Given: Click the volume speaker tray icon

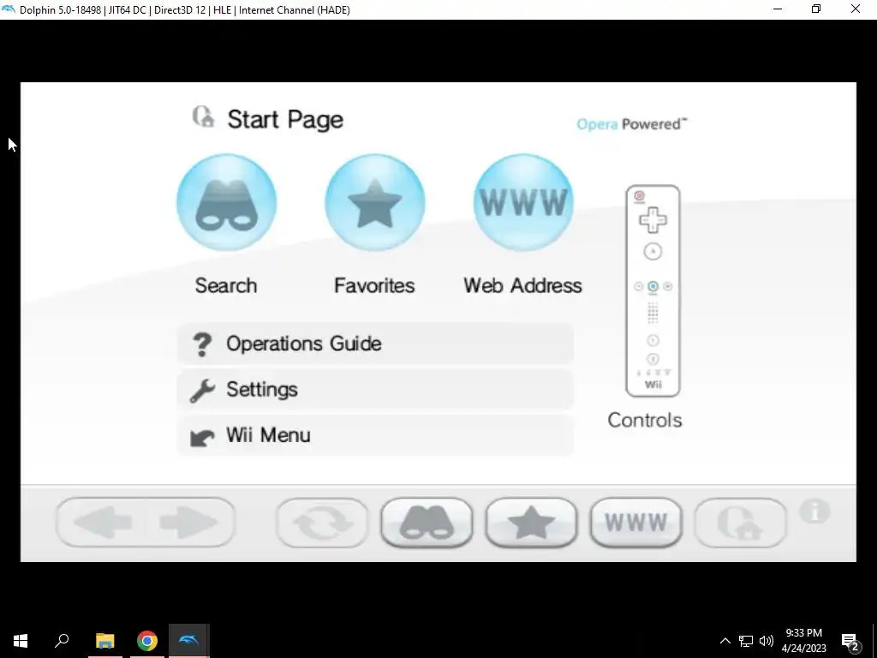Looking at the screenshot, I should click(x=767, y=641).
